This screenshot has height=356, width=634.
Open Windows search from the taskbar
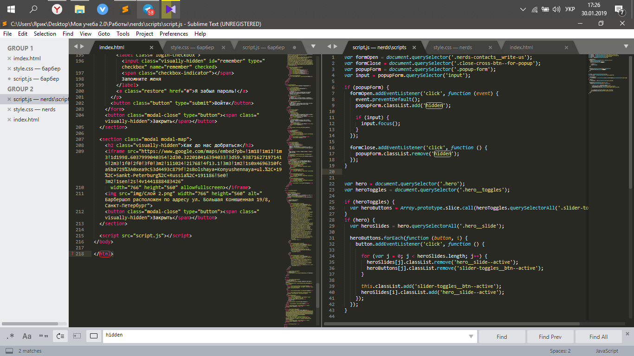click(x=33, y=9)
